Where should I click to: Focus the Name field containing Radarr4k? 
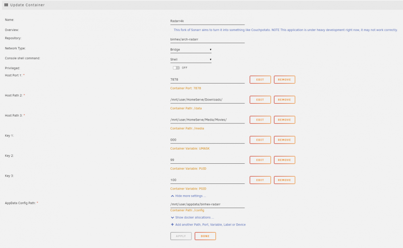click(x=208, y=21)
